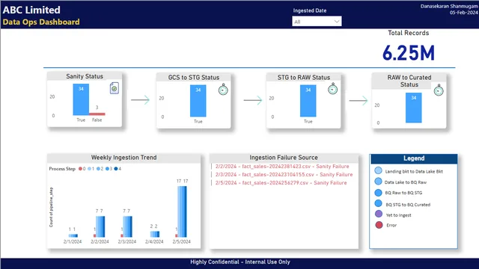479x269 pixels.
Task: Click process step 3 legend dot
Action: click(x=107, y=169)
